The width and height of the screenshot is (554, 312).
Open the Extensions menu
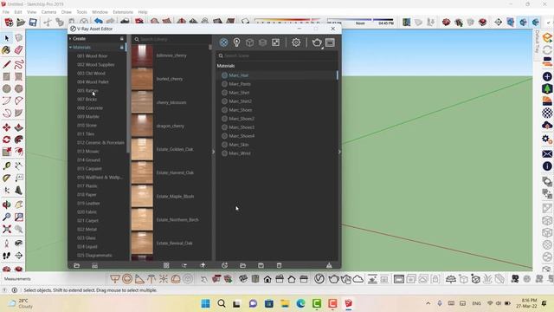coord(123,12)
